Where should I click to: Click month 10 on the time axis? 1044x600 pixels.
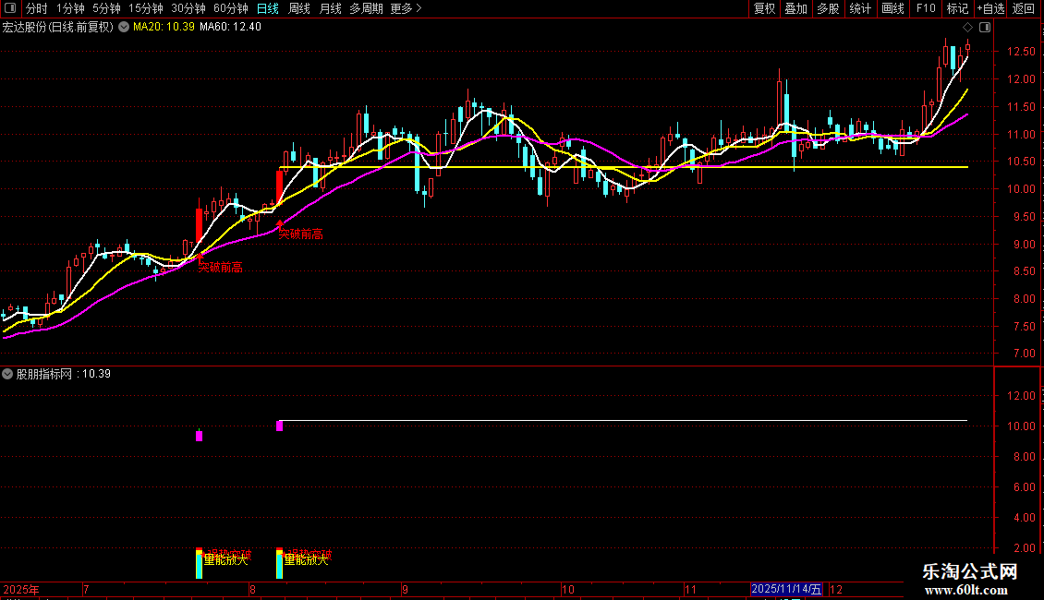click(567, 589)
